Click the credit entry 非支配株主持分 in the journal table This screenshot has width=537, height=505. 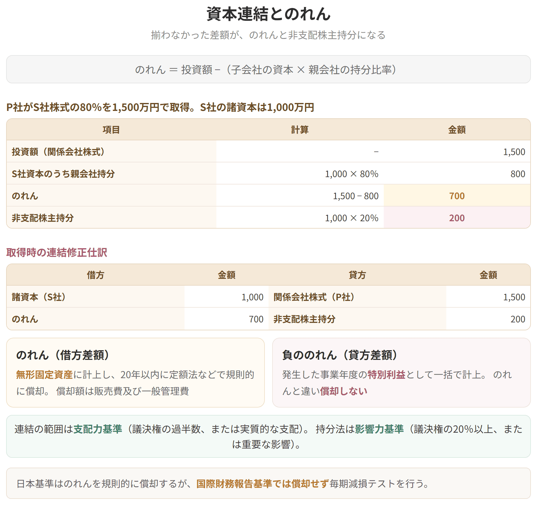coord(304,319)
